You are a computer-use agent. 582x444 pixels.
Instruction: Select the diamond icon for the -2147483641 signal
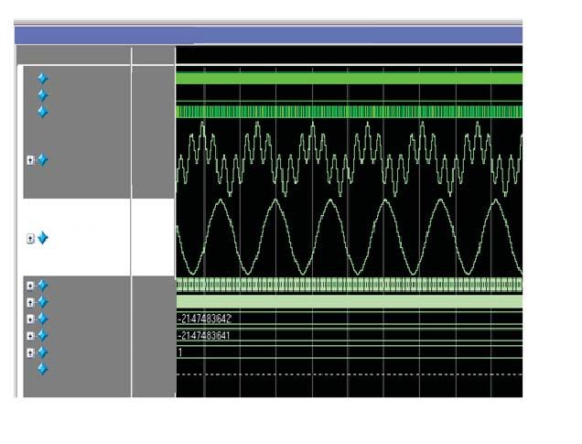coord(43,336)
